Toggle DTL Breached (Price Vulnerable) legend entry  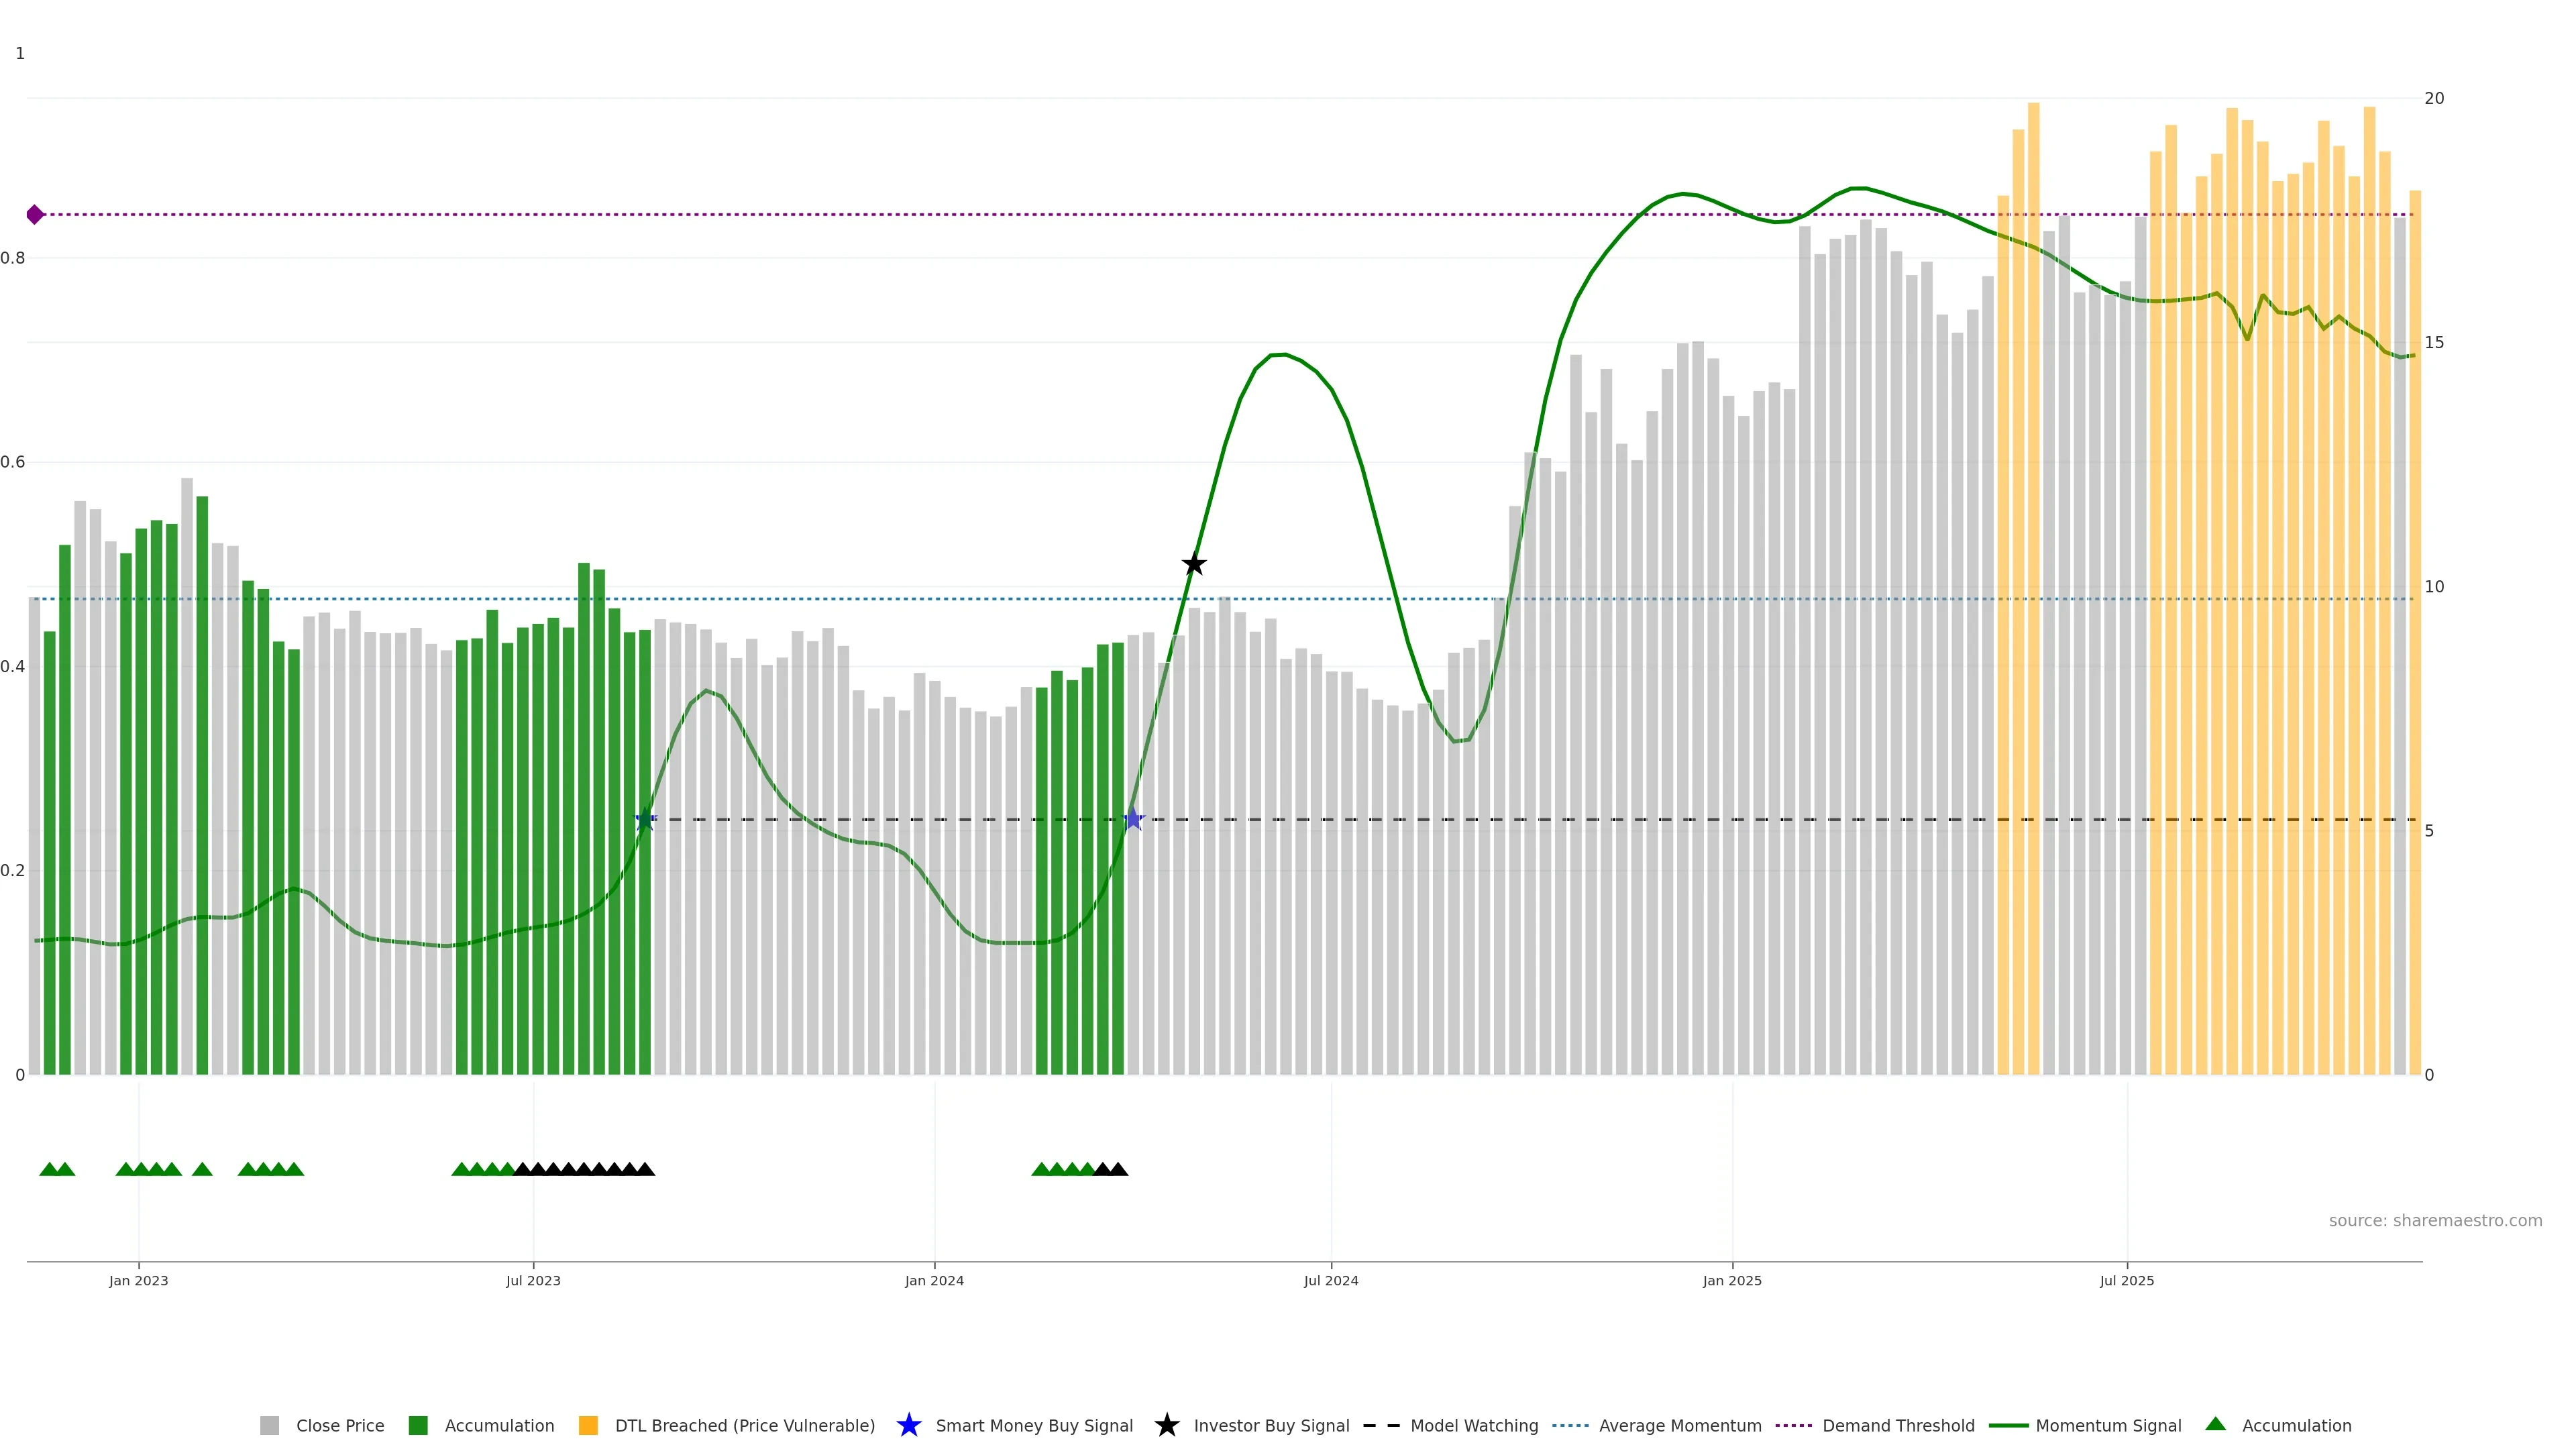(x=744, y=1425)
